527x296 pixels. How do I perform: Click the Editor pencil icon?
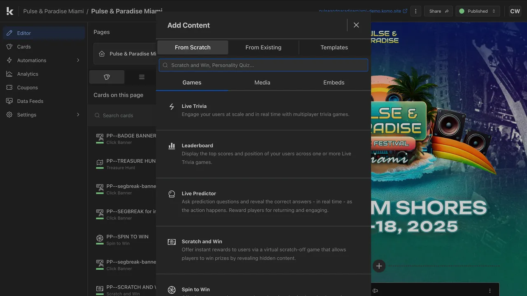(9, 33)
